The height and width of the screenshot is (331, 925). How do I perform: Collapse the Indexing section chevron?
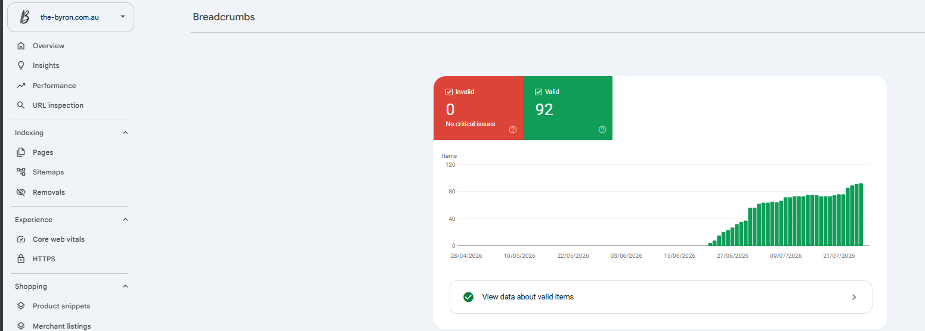pos(125,133)
